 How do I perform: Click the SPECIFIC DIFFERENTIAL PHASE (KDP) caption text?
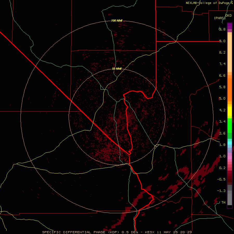(81, 232)
